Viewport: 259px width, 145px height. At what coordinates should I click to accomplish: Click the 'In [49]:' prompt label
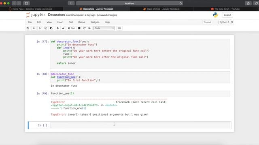pyautogui.click(x=42, y=93)
